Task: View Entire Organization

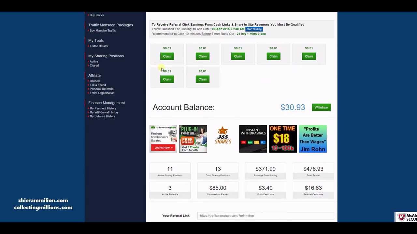Action: 102,93
